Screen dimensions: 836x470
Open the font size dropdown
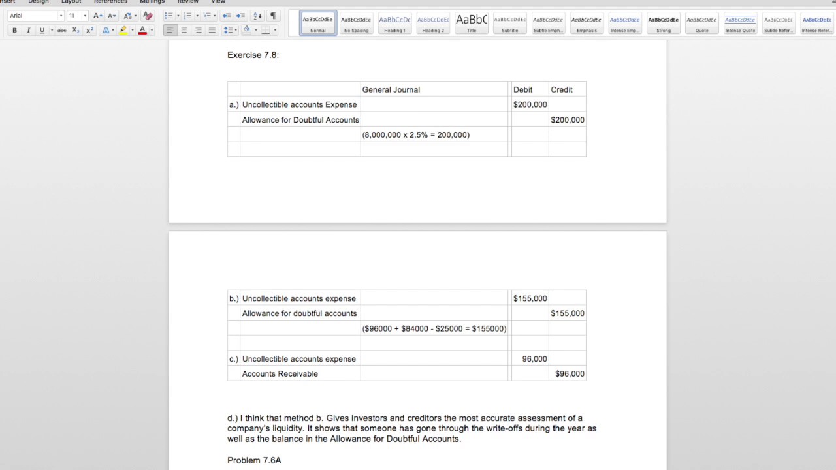tap(85, 16)
